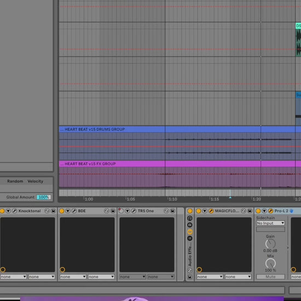Image resolution: width=301 pixels, height=301 pixels.
Task: Open the Knocktonal plug-in window wrench icon
Action: tap(14, 211)
